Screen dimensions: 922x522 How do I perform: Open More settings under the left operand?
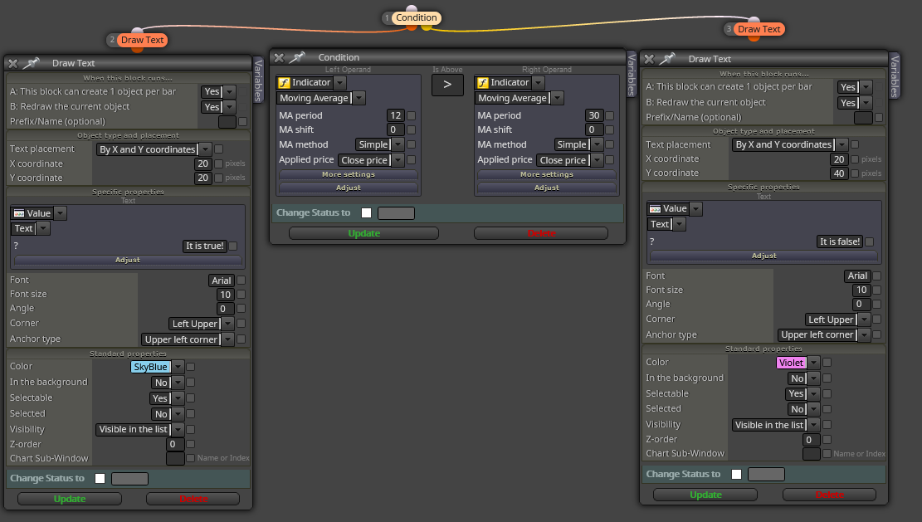348,174
